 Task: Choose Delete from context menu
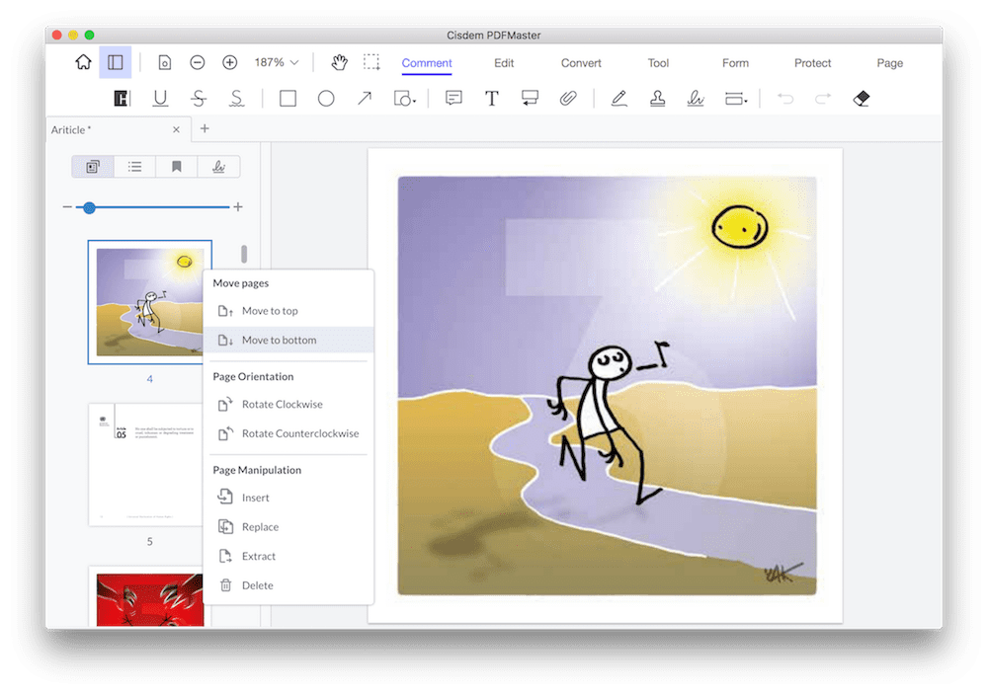click(288, 585)
